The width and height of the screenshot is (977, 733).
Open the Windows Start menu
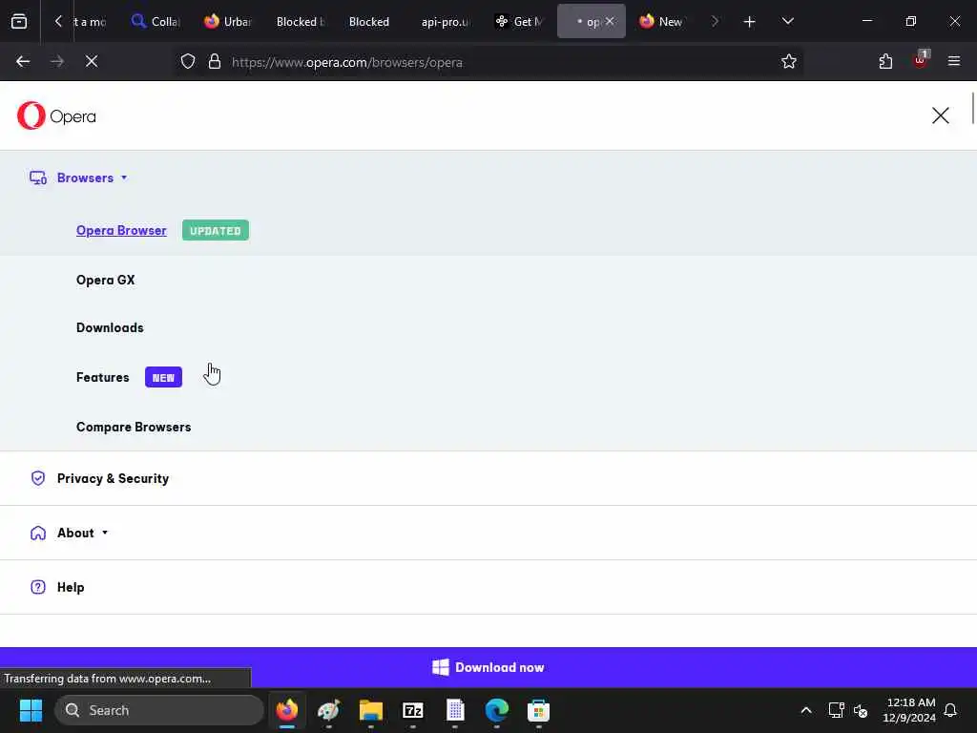click(x=31, y=710)
